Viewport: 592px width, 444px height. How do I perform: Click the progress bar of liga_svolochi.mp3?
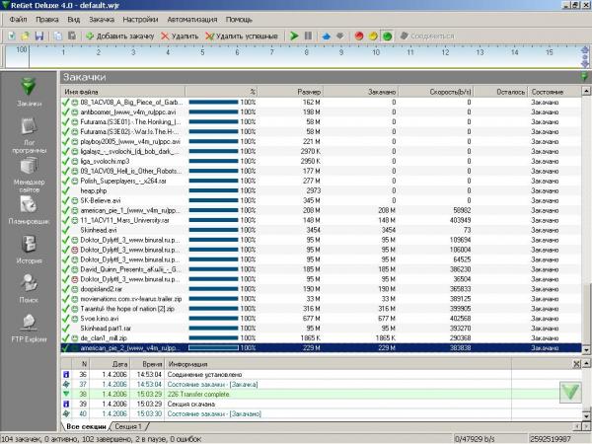[213, 161]
